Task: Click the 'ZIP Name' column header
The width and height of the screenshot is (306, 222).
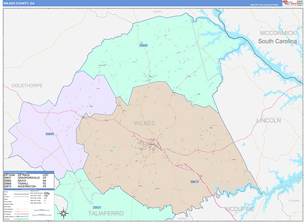Action: pyautogui.click(x=23, y=175)
